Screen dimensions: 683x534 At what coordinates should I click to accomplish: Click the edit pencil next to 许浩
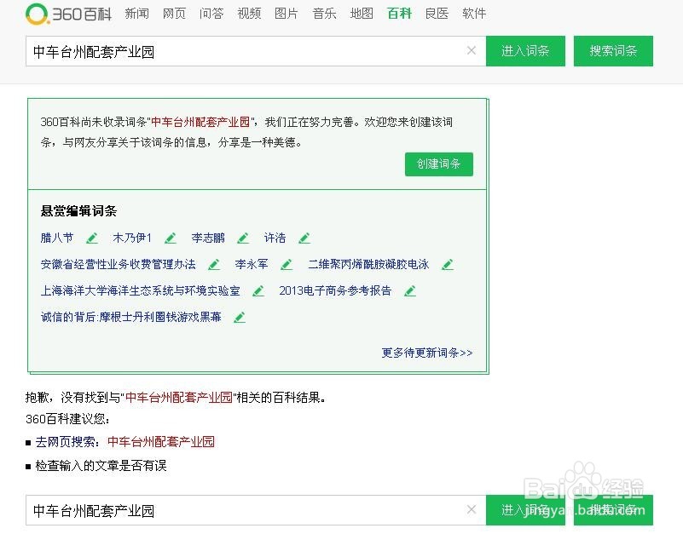click(x=304, y=238)
